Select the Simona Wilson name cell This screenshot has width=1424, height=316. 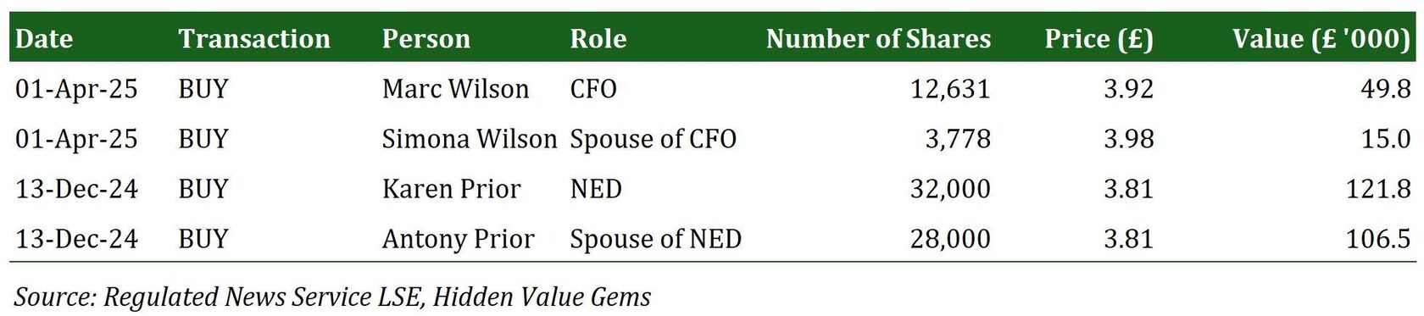[470, 139]
